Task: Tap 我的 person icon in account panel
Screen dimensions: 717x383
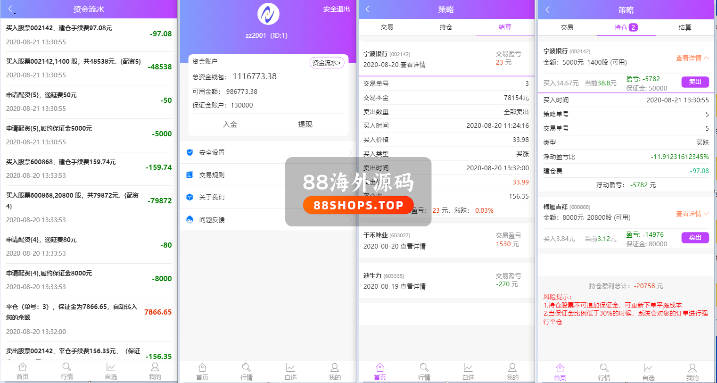Action: (x=334, y=368)
